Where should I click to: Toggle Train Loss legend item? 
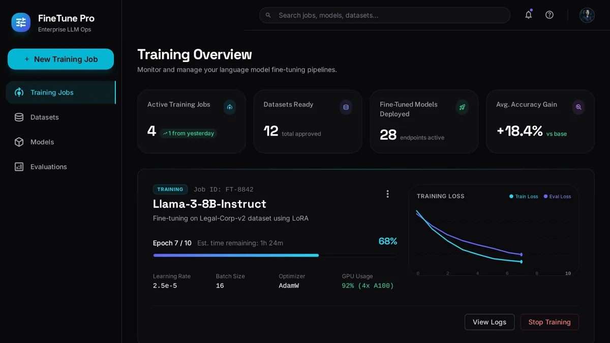(524, 197)
